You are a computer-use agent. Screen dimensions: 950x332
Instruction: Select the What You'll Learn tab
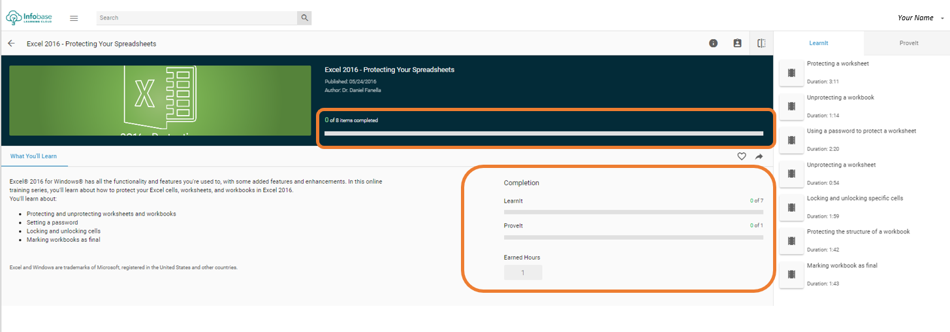[33, 156]
